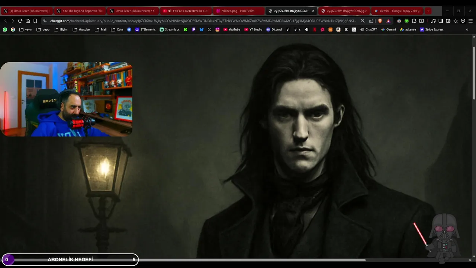Image resolution: width=476 pixels, height=268 pixels.
Task: Open the Streamlabs bookmark
Action: point(170,29)
